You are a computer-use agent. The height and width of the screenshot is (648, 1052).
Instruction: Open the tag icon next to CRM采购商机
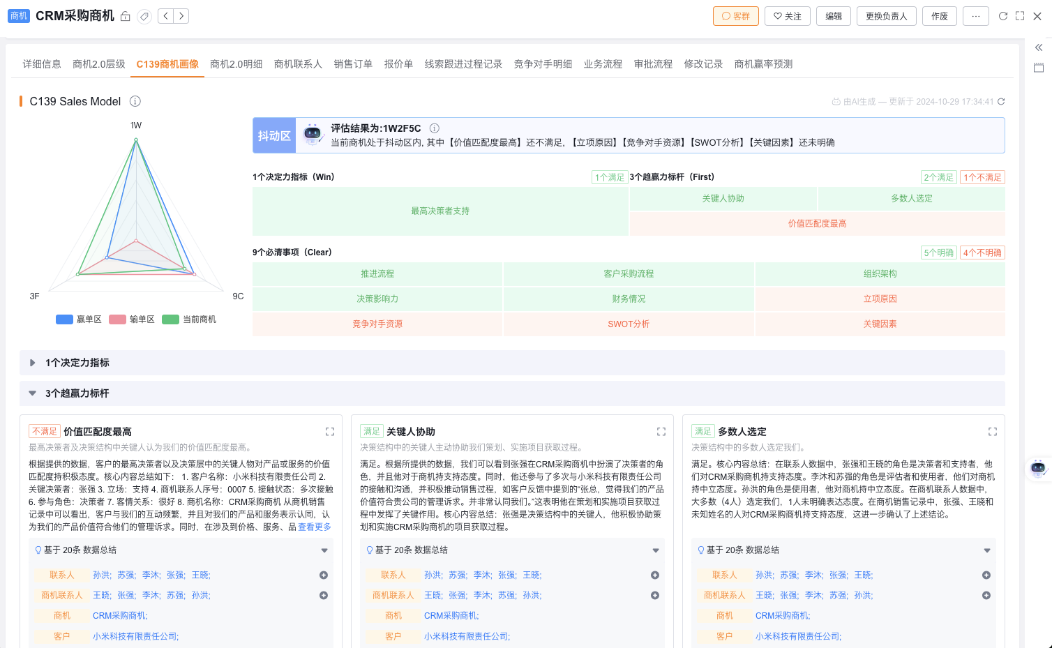tap(144, 16)
